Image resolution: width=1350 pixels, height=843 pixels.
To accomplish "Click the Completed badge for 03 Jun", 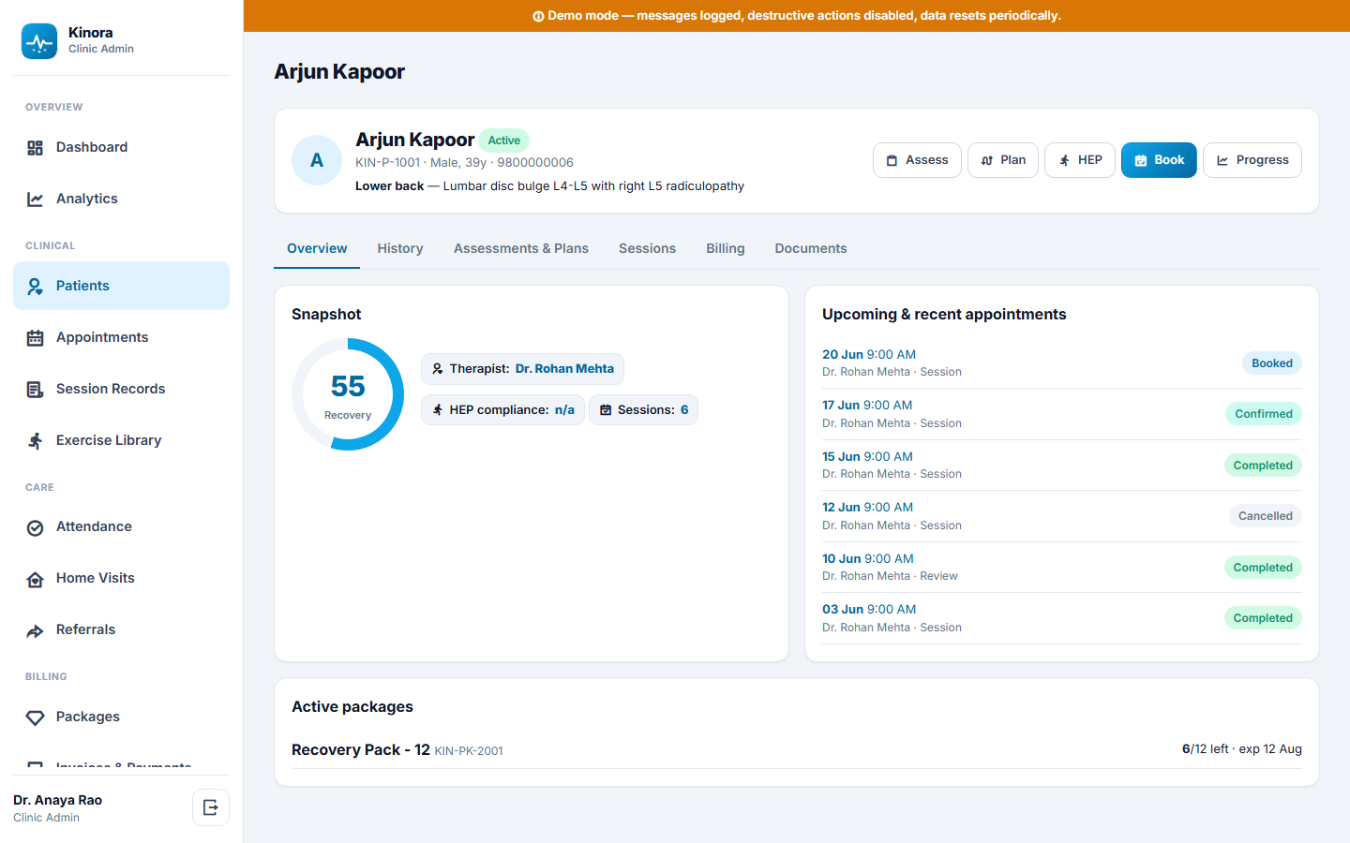I will [1263, 618].
